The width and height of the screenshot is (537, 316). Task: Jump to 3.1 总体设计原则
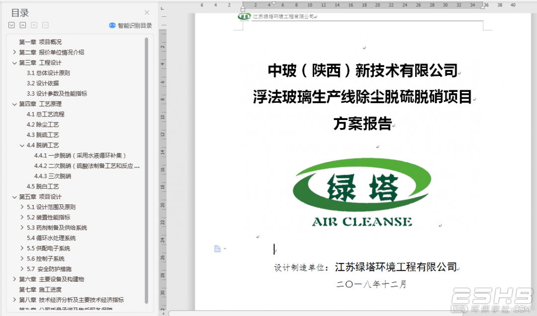point(48,73)
